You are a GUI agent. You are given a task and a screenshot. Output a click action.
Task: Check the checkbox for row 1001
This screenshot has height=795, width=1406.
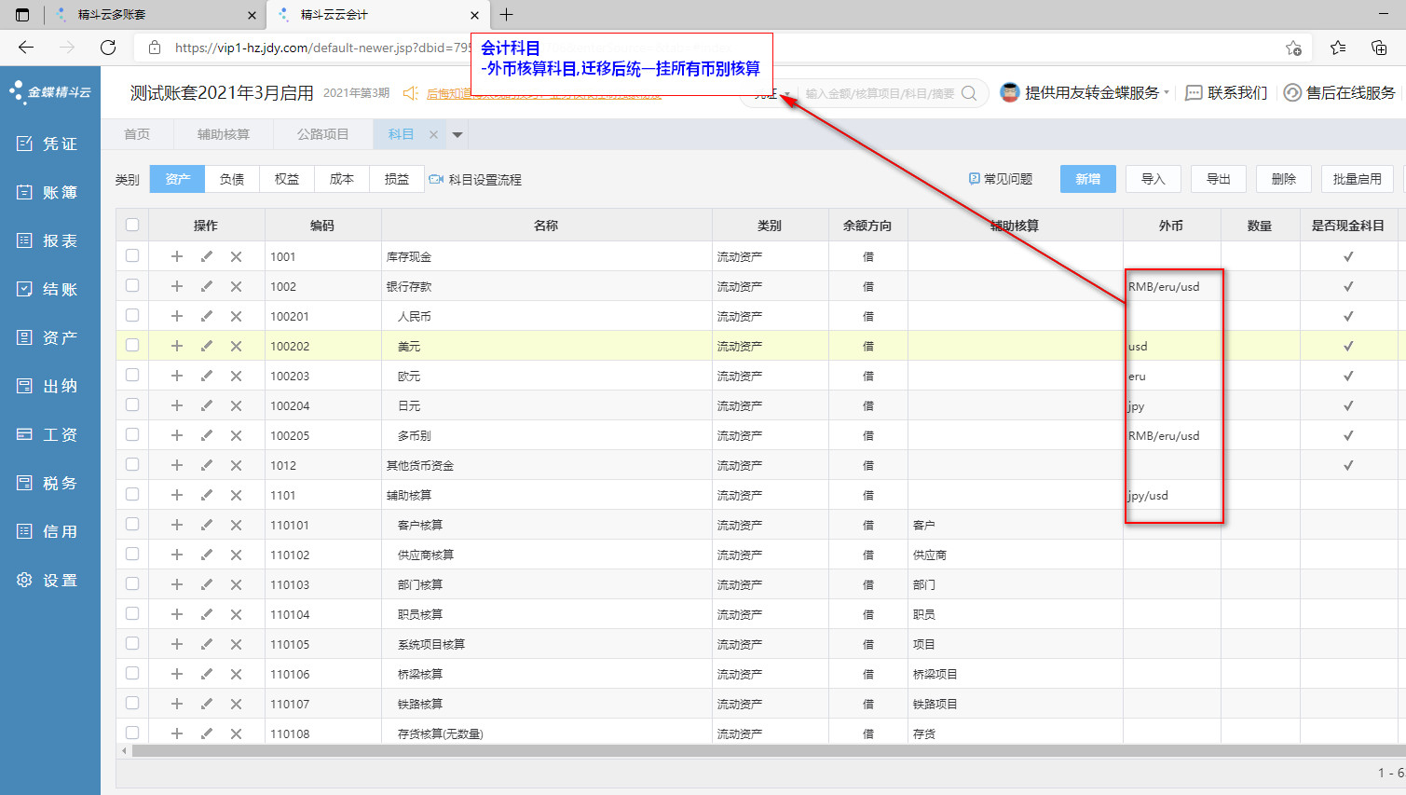tap(132, 255)
